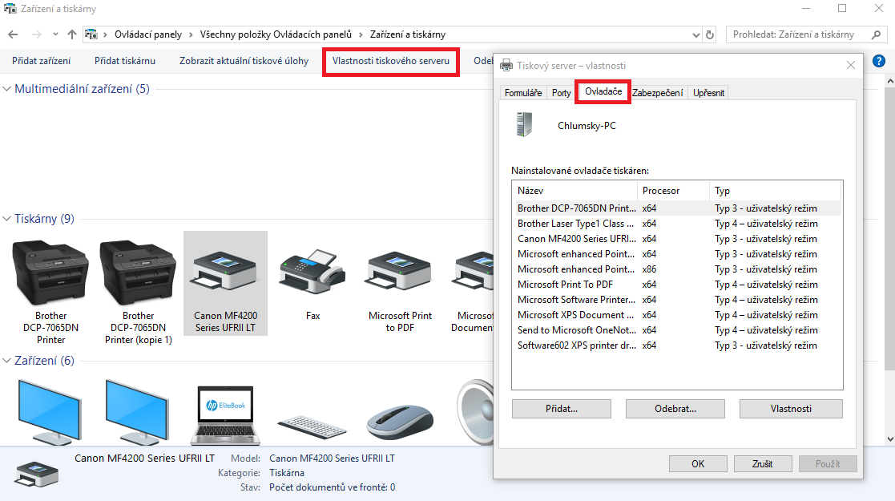Click Zařízení a tiskárny breadcrumb
The height and width of the screenshot is (501, 895).
click(x=408, y=34)
